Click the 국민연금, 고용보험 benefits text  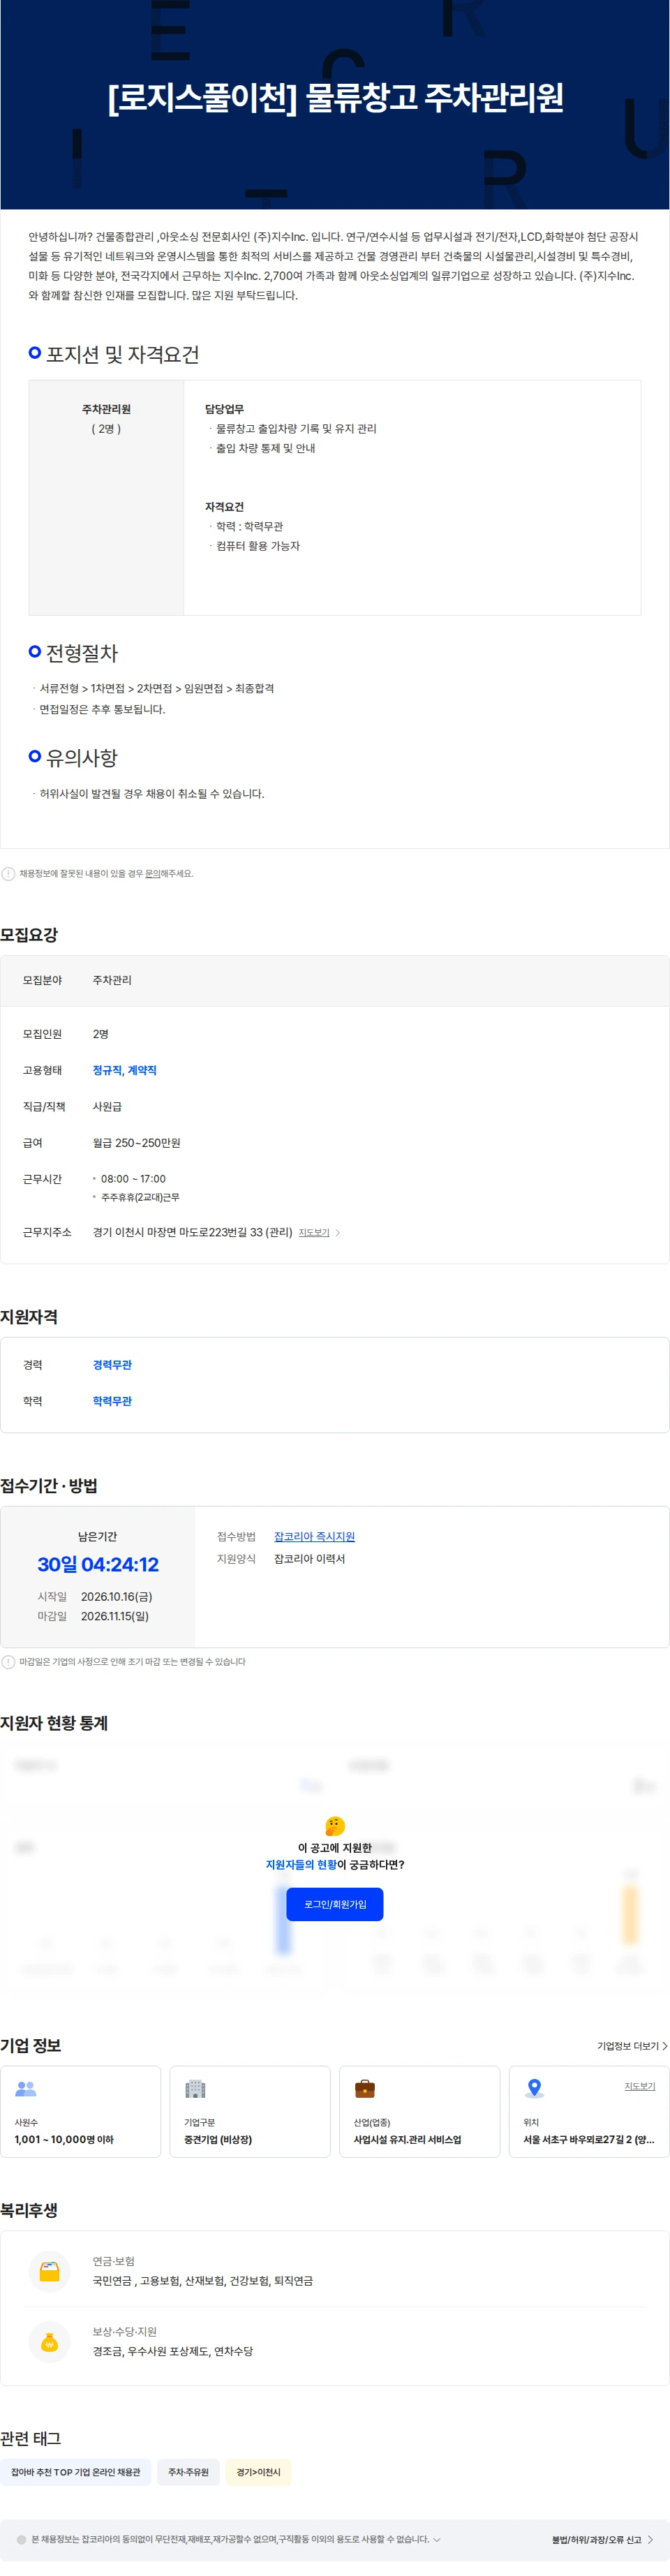[x=202, y=2281]
